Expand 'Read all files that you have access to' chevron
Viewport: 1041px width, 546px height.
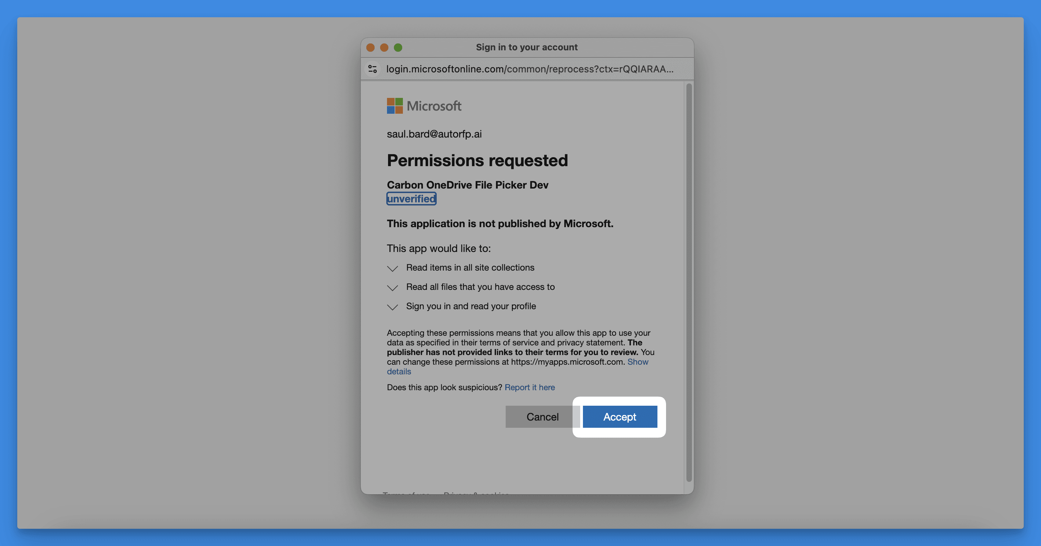coord(393,287)
